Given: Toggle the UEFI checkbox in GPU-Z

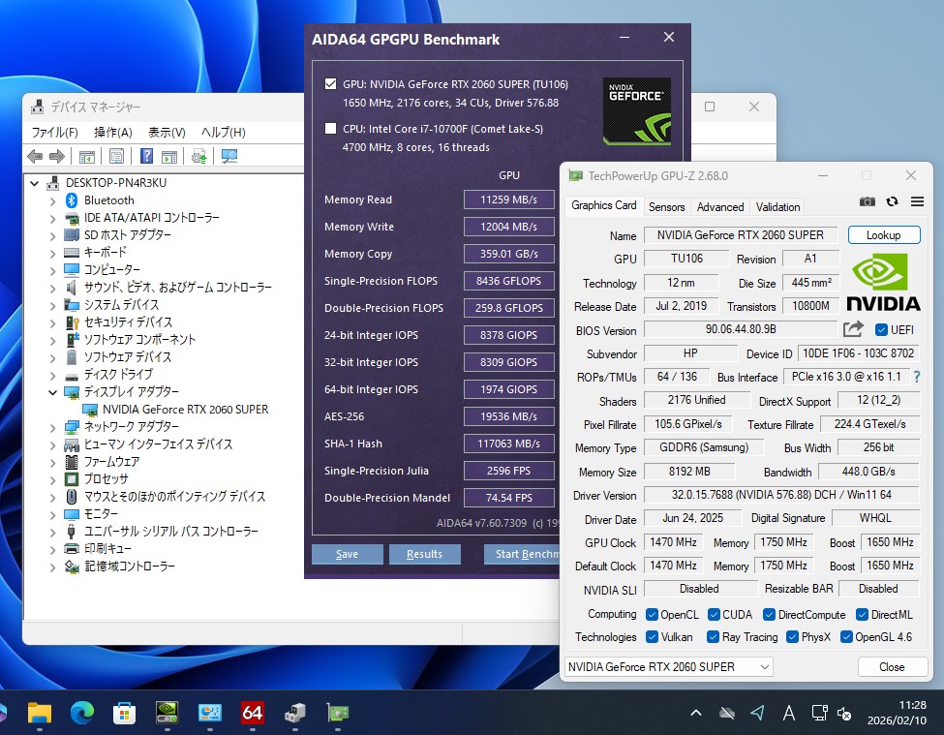Looking at the screenshot, I should pos(881,330).
